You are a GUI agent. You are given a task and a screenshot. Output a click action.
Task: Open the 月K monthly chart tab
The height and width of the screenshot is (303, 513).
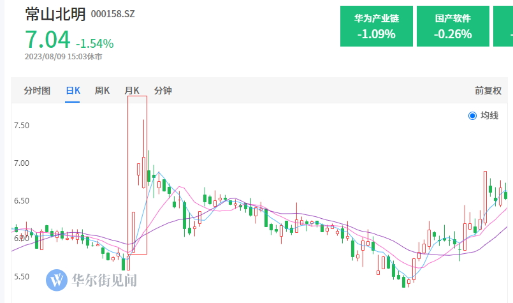(132, 91)
